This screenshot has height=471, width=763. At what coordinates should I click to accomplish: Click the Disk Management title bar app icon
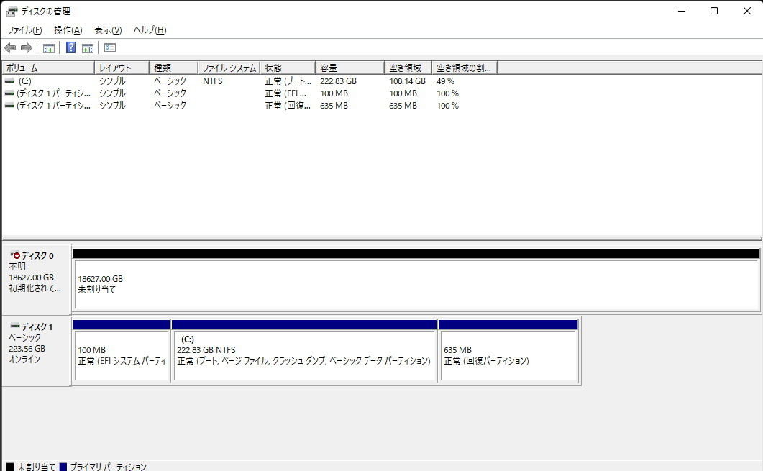(x=12, y=12)
